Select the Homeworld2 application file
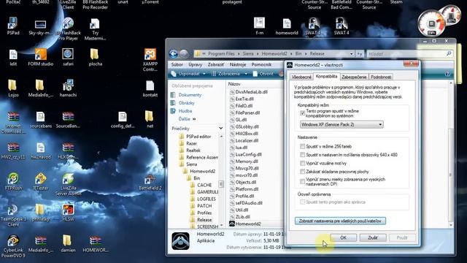The width and height of the screenshot is (467, 263). [x=248, y=224]
